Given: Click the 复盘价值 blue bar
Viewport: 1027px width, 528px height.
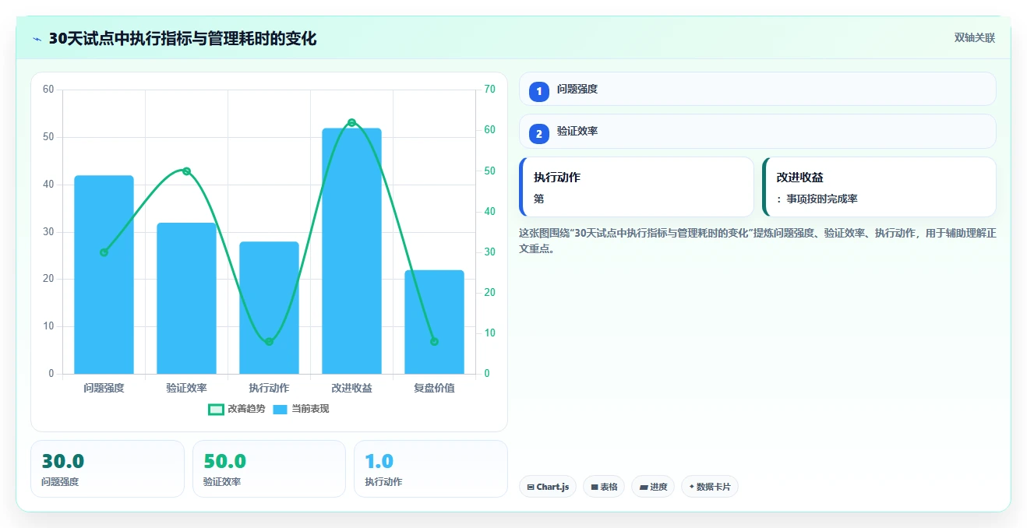Looking at the screenshot, I should (434, 322).
